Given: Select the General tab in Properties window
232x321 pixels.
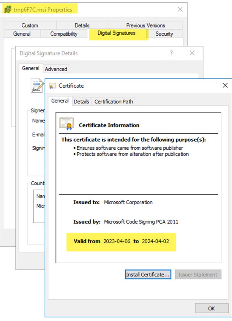Looking at the screenshot, I should [x=22, y=34].
